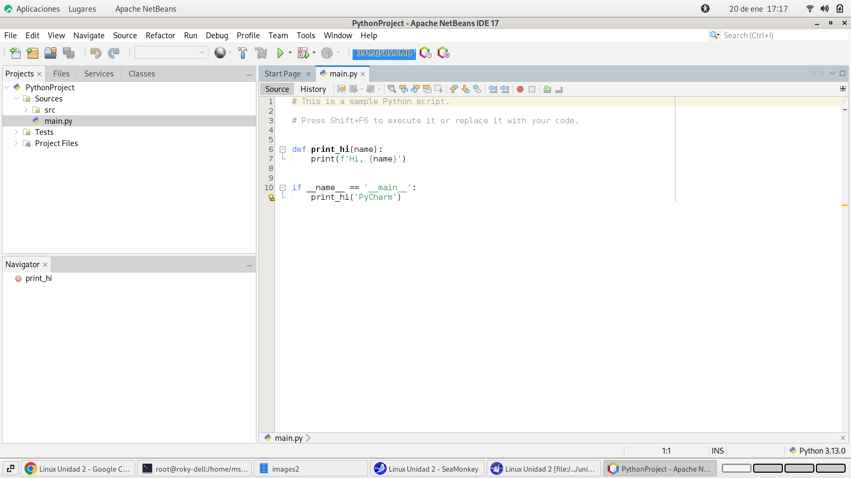This screenshot has width=851, height=478.
Task: Collapse the print_hi function code fold
Action: (x=283, y=150)
